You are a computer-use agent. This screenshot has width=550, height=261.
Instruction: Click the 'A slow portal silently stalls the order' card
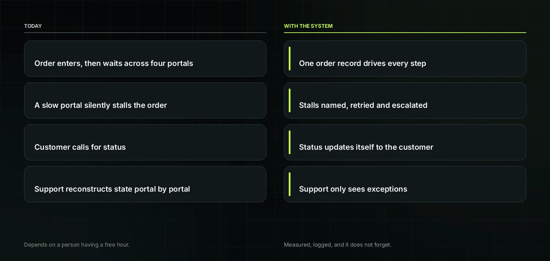point(145,101)
